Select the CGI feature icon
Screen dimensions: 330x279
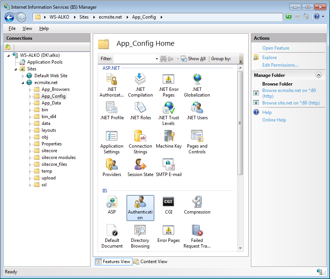tap(168, 205)
